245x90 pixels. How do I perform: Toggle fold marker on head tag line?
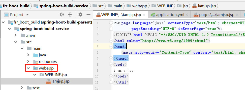coord(111,47)
